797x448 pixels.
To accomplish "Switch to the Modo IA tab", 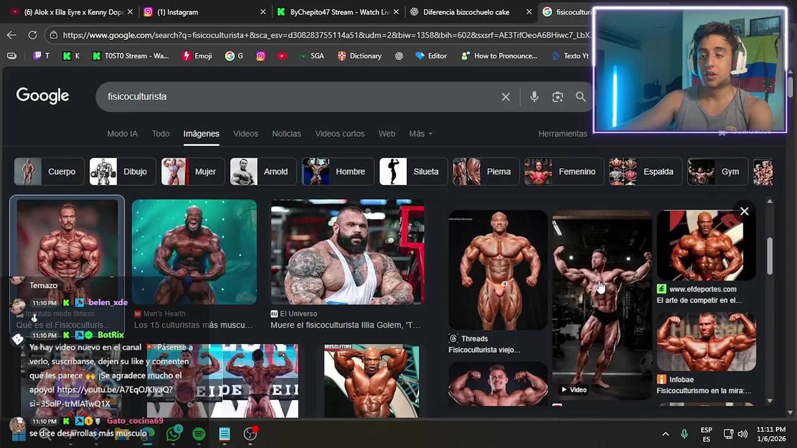I will (x=122, y=134).
